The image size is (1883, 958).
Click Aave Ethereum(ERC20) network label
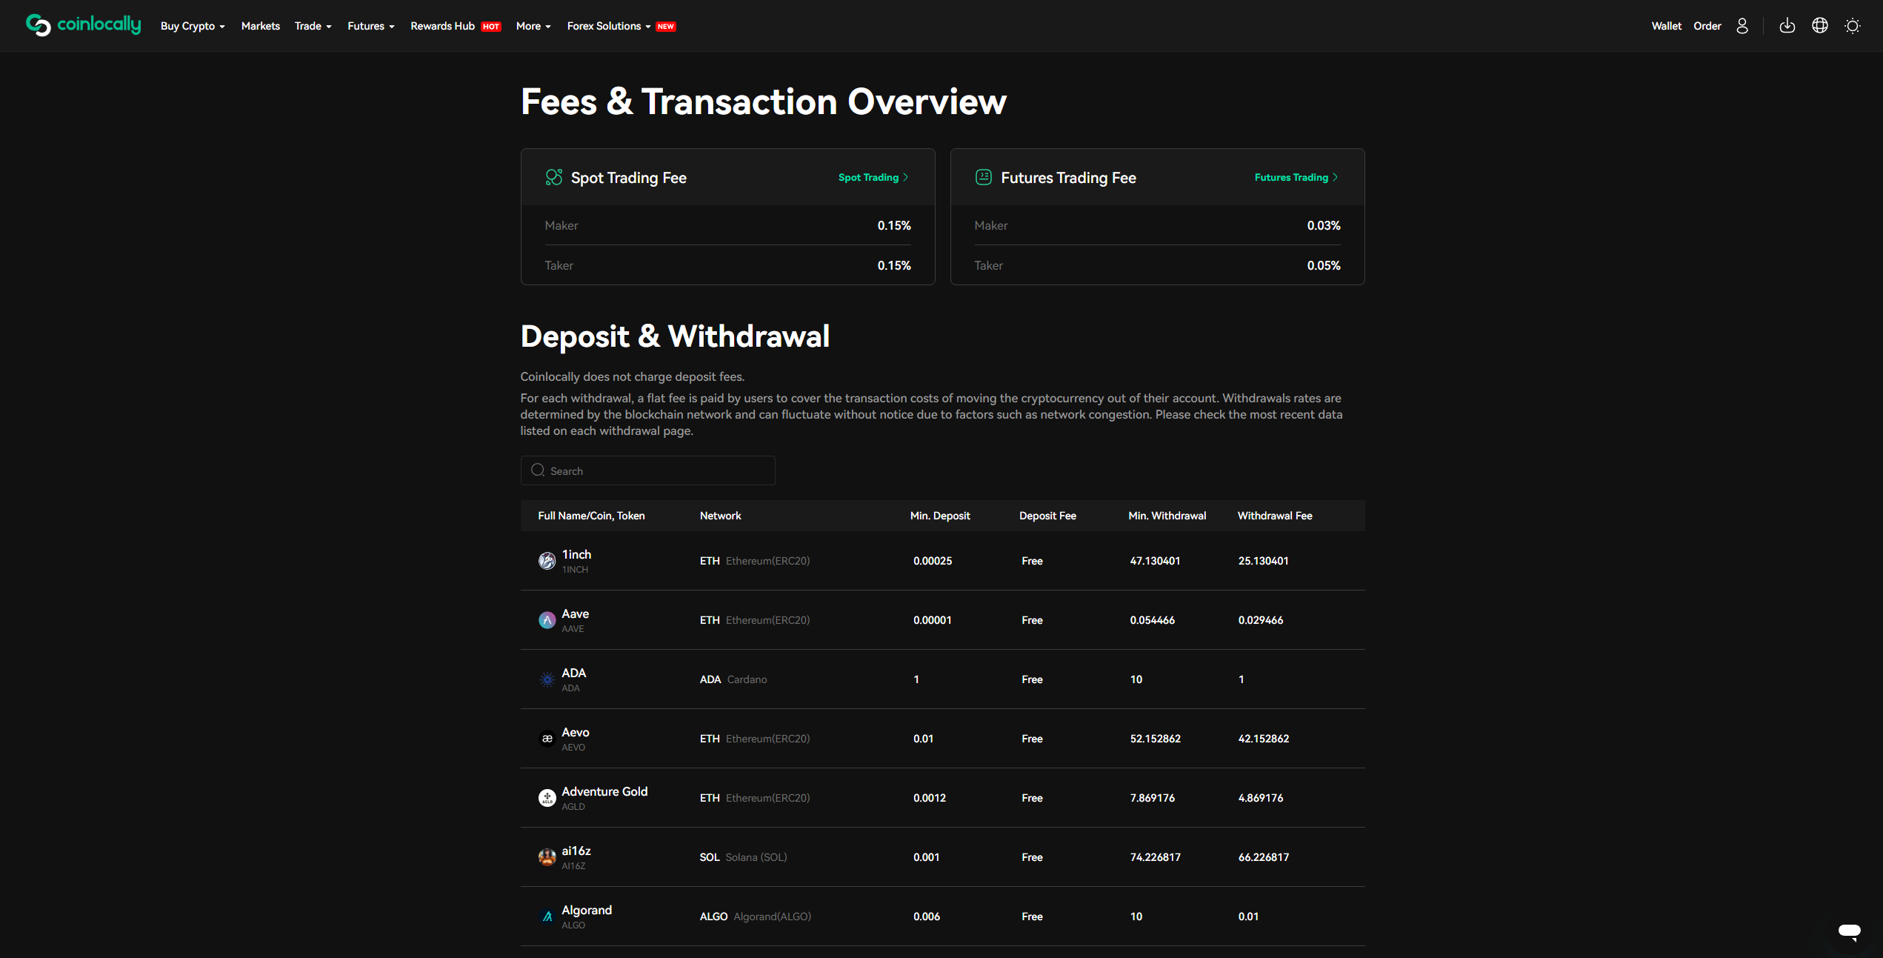coord(767,620)
